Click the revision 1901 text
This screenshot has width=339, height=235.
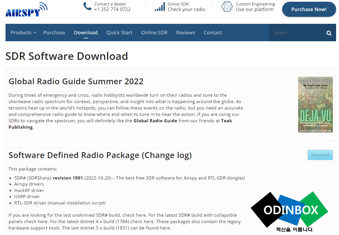[x=68, y=178]
